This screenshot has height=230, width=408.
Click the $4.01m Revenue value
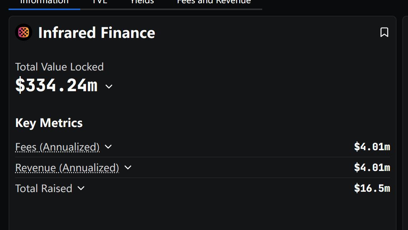(372, 168)
